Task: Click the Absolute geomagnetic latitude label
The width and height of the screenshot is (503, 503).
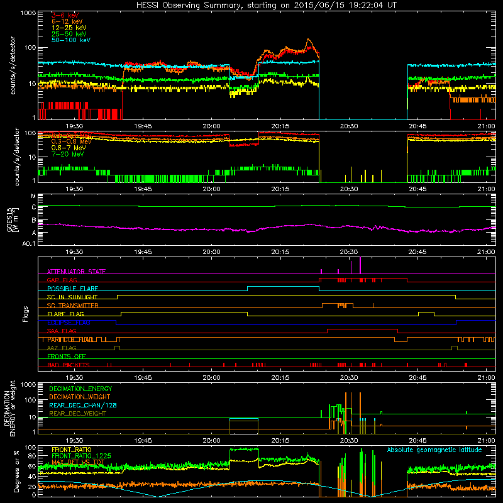Action: click(x=434, y=450)
